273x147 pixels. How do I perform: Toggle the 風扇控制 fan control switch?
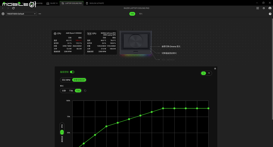[x=72, y=72]
